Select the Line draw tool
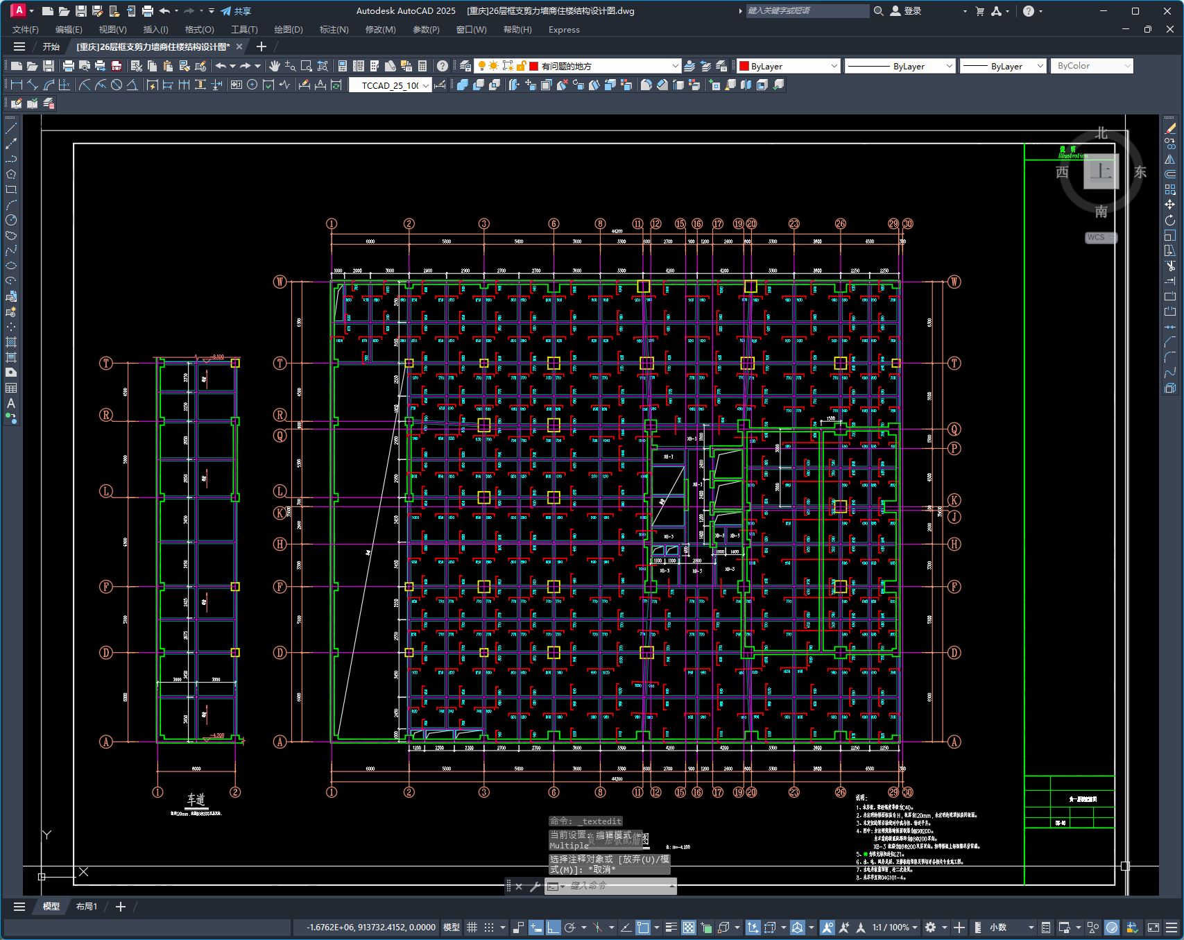Image resolution: width=1184 pixels, height=940 pixels. click(x=11, y=128)
